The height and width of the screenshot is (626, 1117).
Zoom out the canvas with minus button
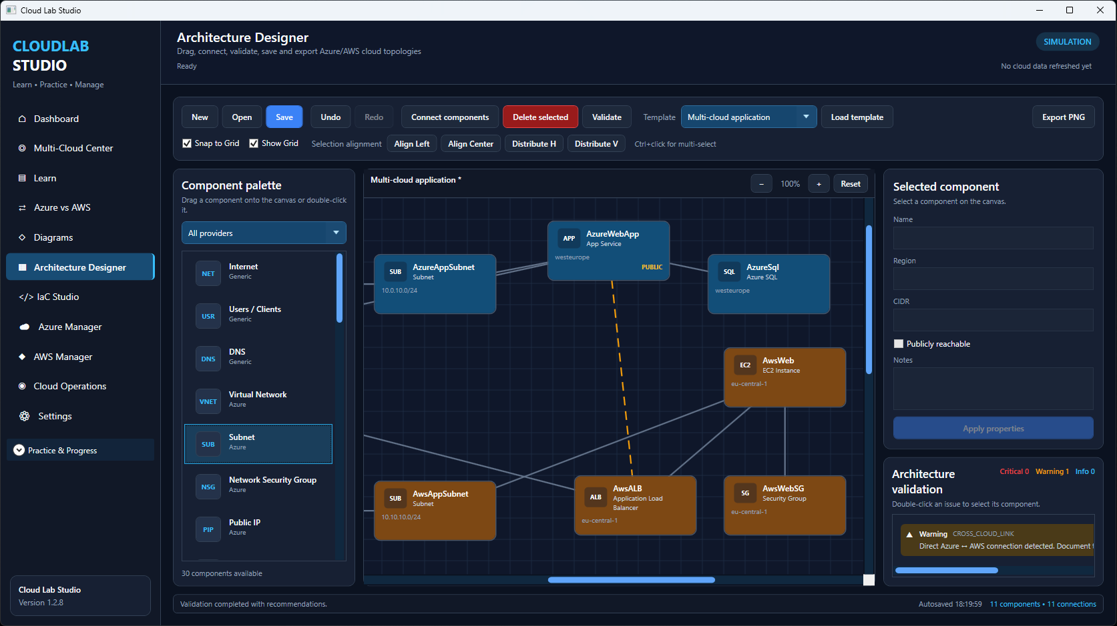(761, 184)
